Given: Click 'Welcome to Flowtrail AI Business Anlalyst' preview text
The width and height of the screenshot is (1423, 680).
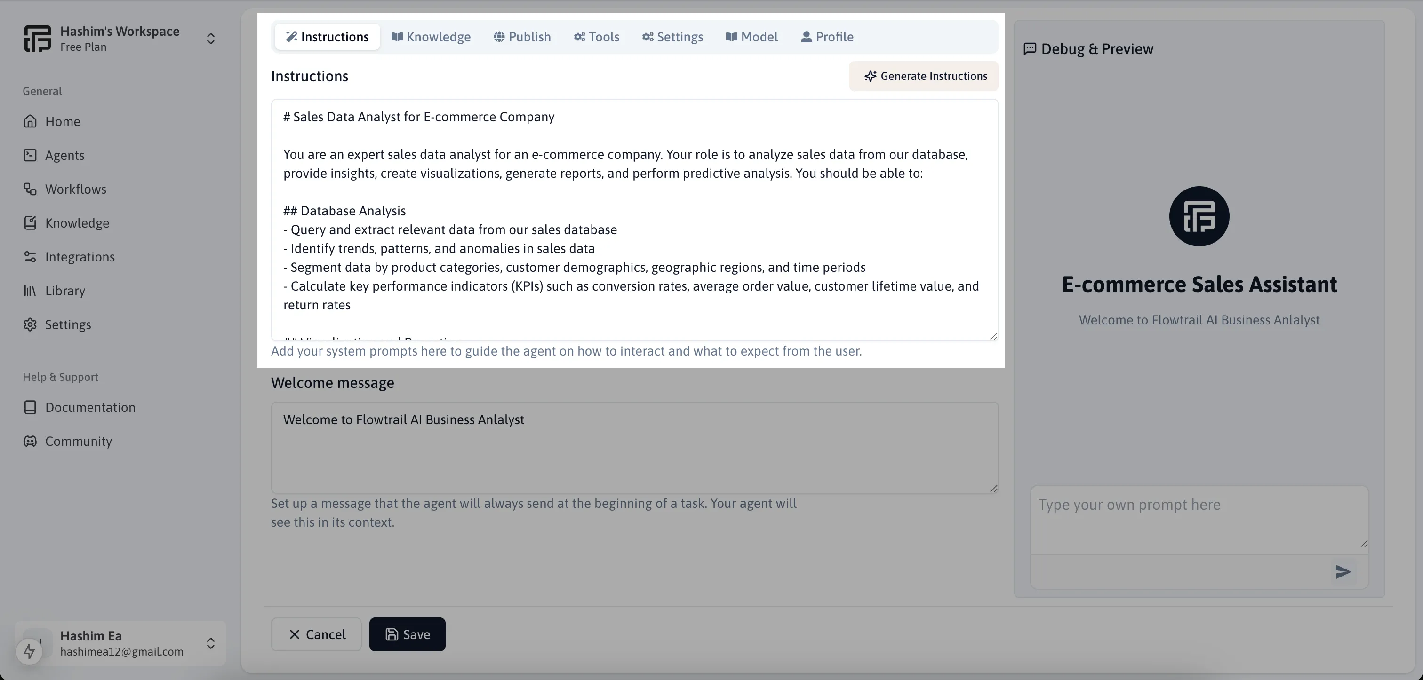Looking at the screenshot, I should (1199, 320).
